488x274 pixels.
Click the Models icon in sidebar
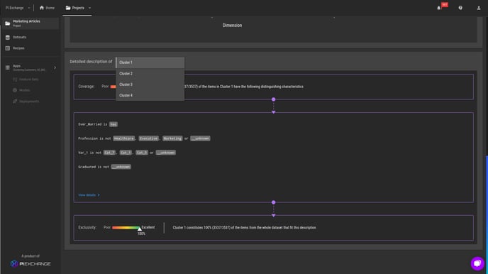click(15, 90)
